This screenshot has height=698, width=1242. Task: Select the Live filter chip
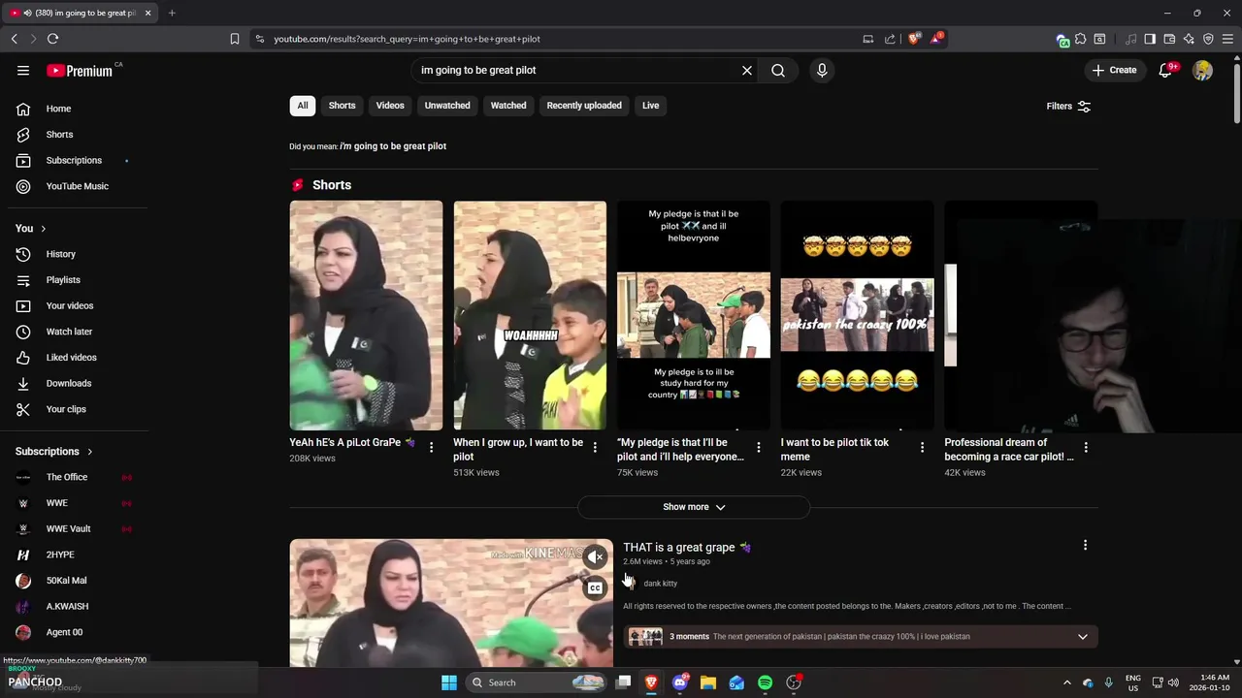point(650,106)
